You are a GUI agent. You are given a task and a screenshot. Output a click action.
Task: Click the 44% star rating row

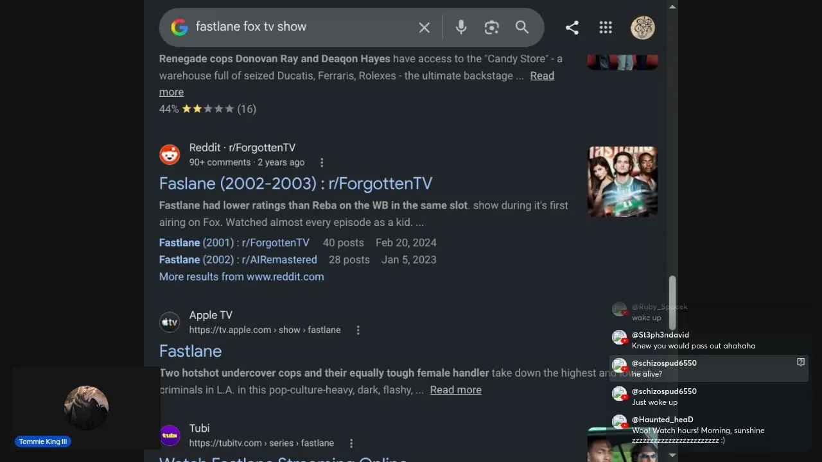(x=208, y=109)
